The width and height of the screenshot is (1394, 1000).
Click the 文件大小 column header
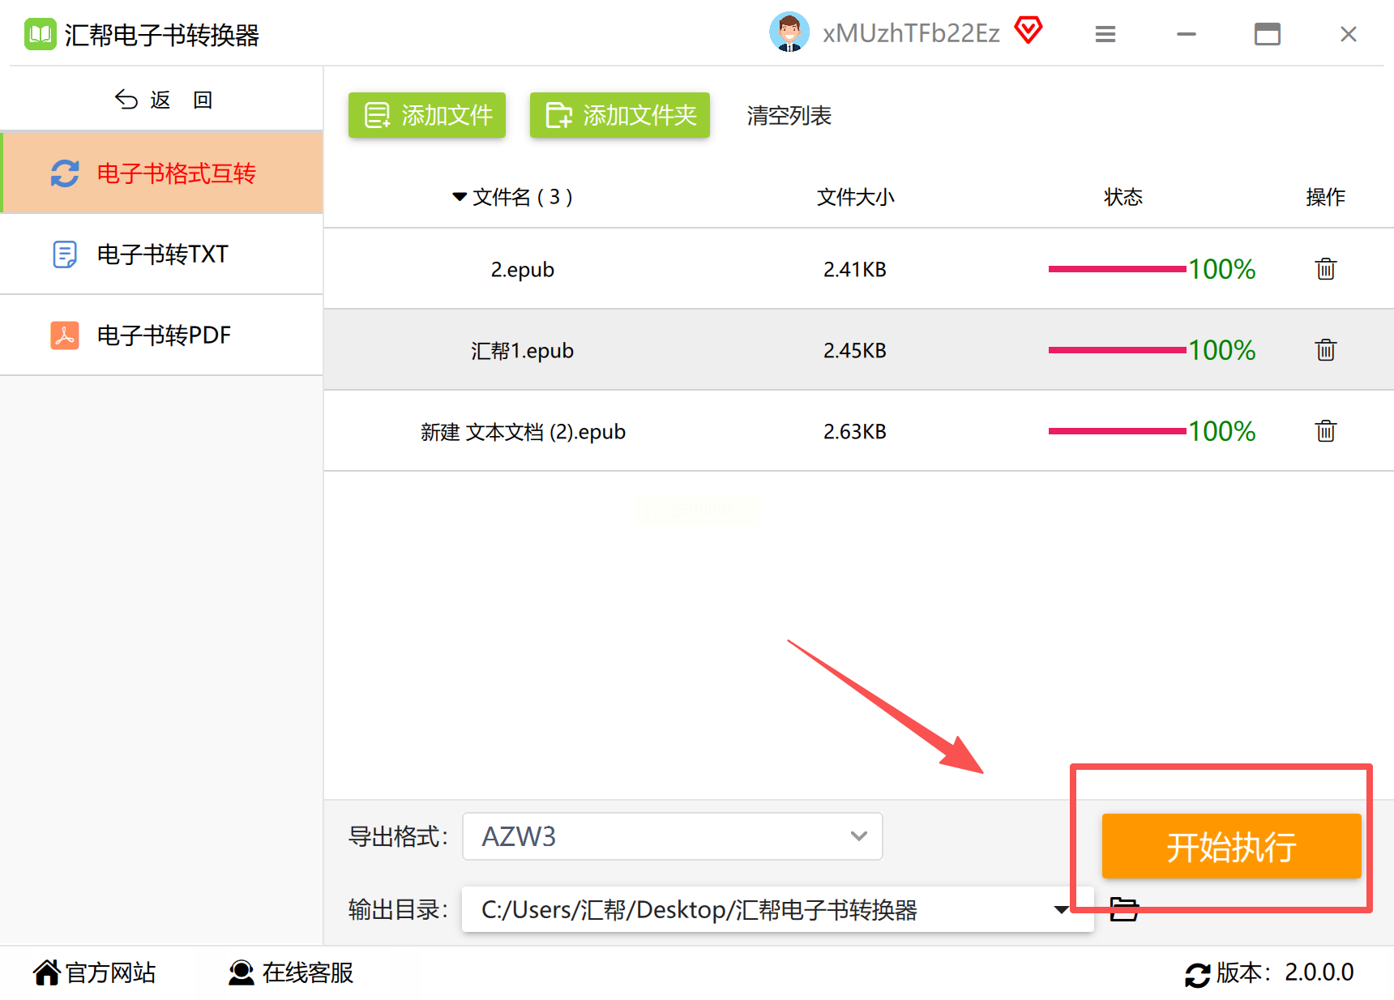pyautogui.click(x=856, y=197)
